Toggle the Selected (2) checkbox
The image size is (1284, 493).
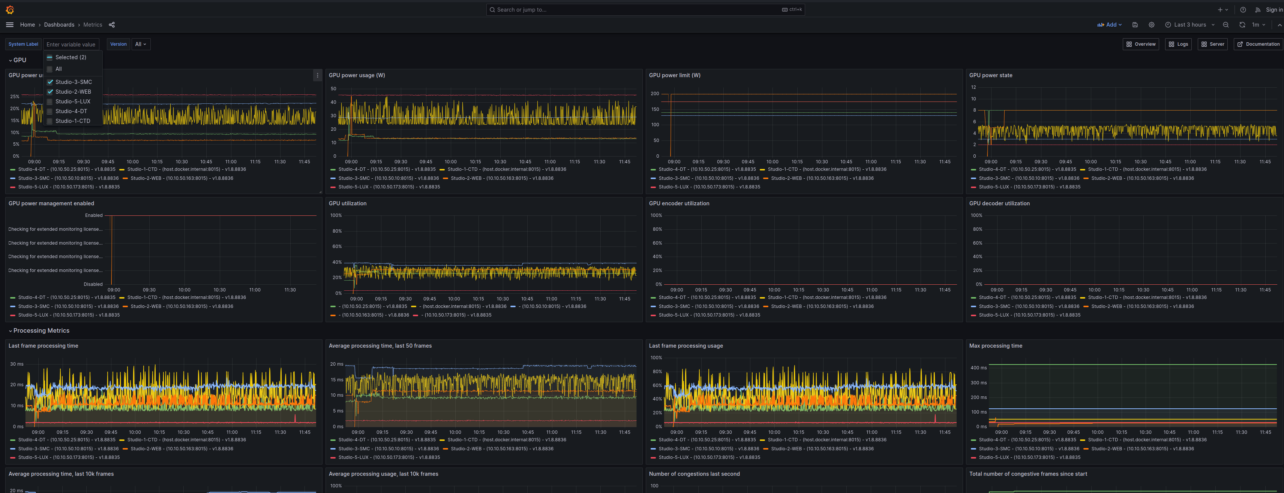tap(50, 58)
